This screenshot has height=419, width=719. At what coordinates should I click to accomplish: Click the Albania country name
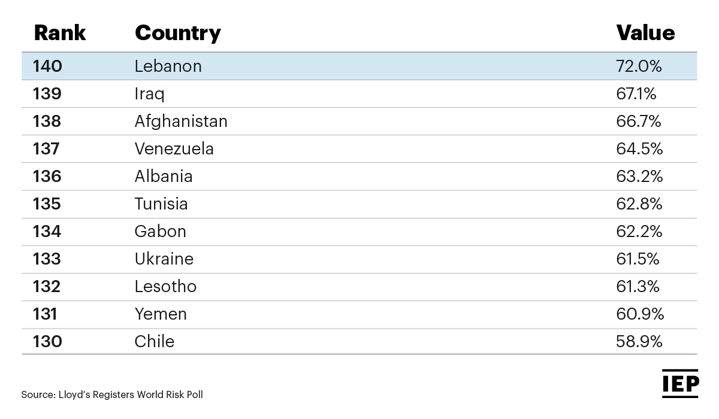pyautogui.click(x=164, y=176)
